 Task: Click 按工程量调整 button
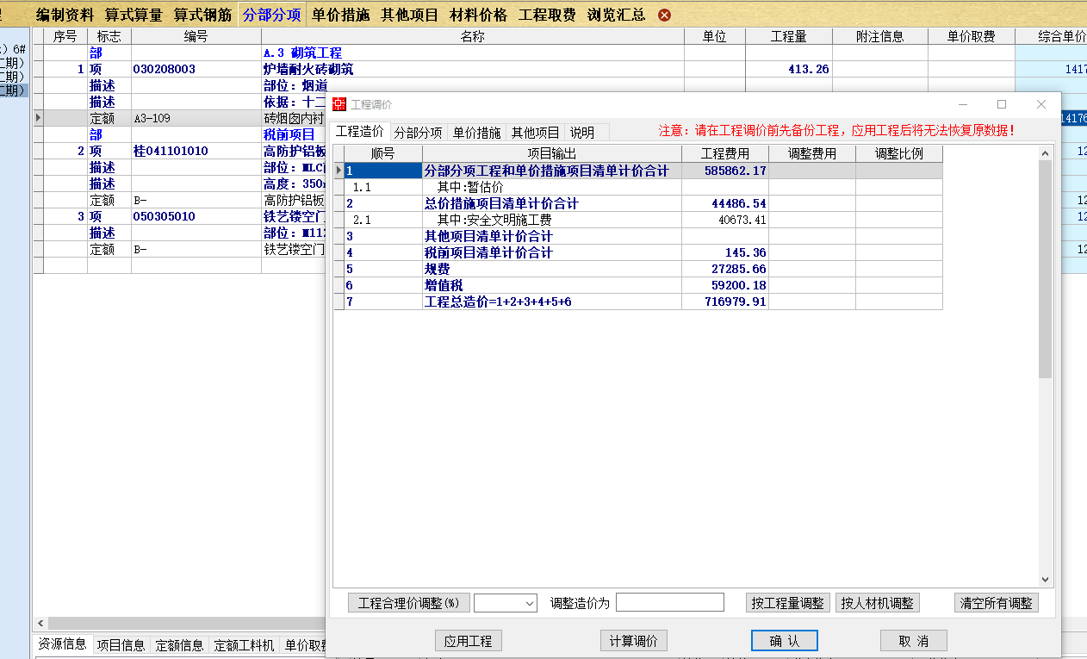(787, 603)
